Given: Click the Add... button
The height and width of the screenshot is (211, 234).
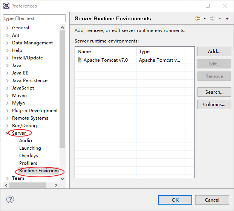Looking at the screenshot, I should pyautogui.click(x=214, y=52).
